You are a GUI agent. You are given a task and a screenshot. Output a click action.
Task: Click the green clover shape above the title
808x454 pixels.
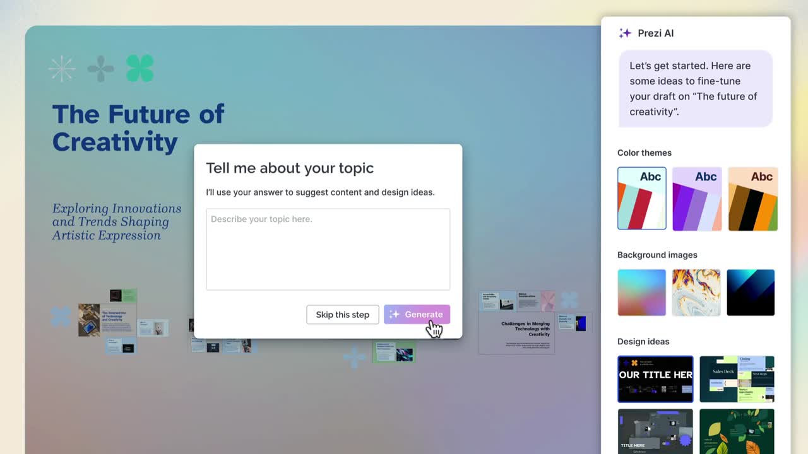coord(140,68)
